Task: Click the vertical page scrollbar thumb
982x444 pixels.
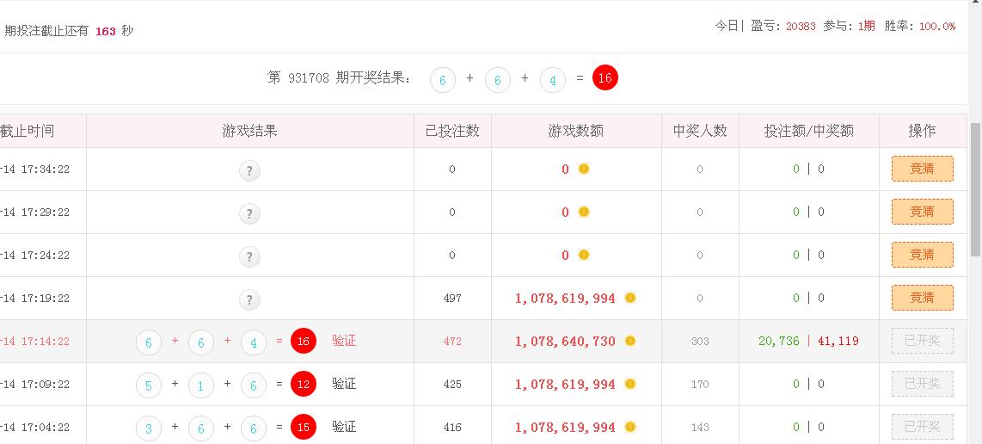Action: click(975, 189)
